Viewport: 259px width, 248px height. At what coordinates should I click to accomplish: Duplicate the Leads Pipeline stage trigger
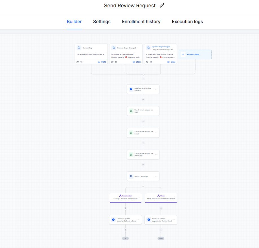[x=112, y=62]
